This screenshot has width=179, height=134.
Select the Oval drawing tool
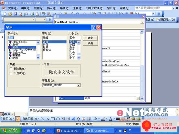(x=58, y=119)
